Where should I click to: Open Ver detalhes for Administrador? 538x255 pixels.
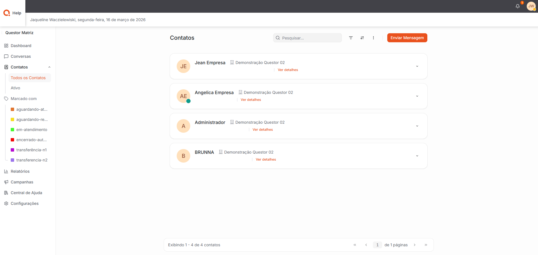click(263, 130)
